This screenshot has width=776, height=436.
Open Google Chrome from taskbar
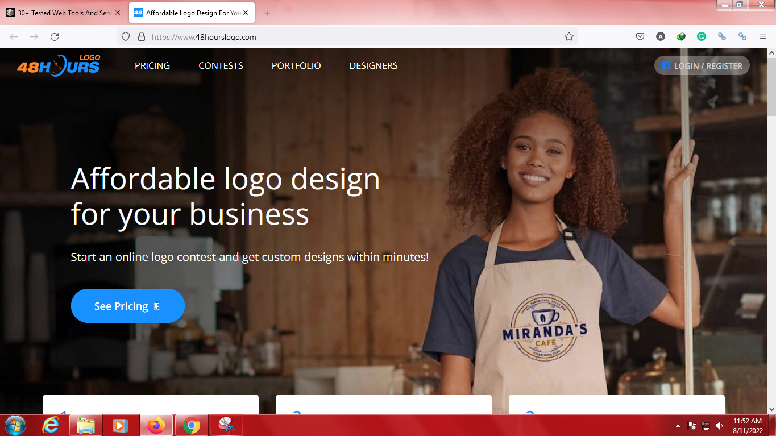192,425
